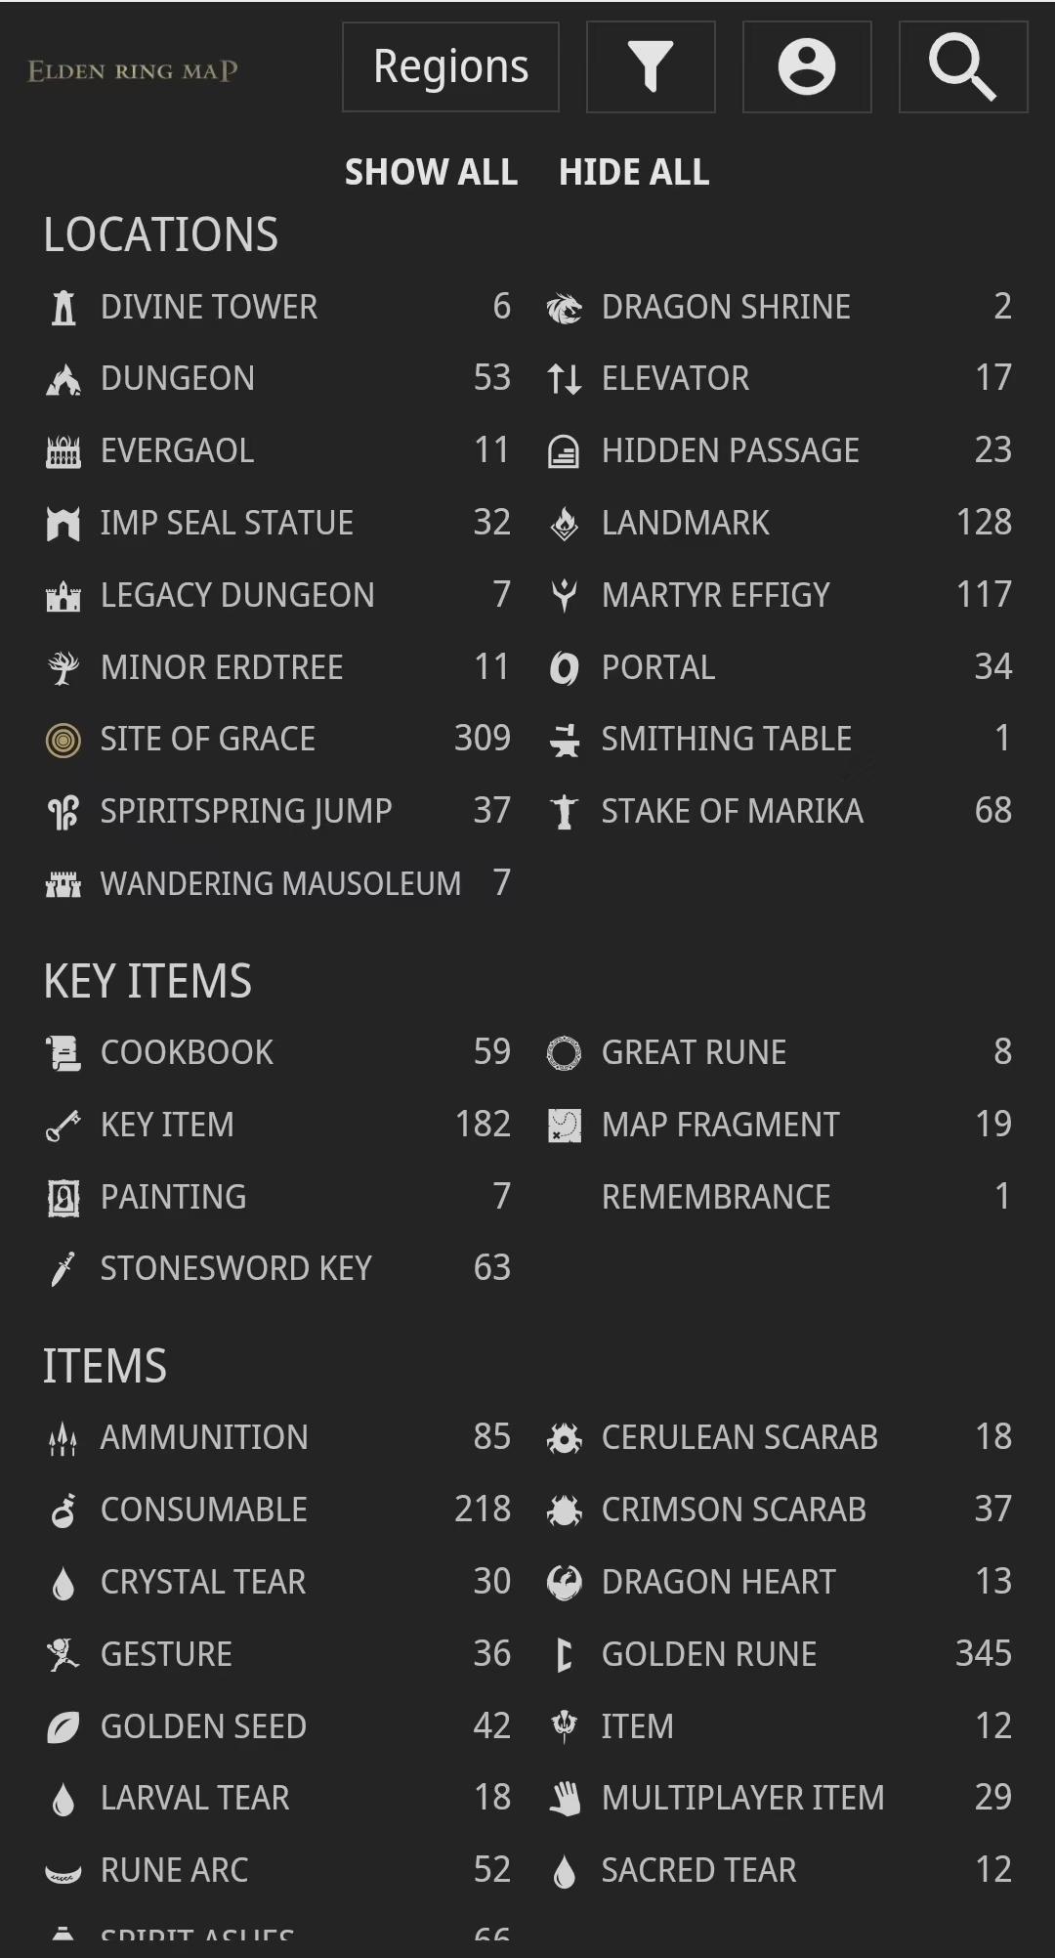Open the Regions selector
1055x1958 pixels.
pyautogui.click(x=450, y=67)
